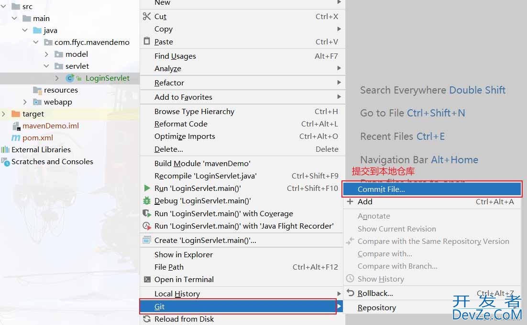Click the Run with Coverage shield icon
Screen dimensions: 527x325
[147, 213]
